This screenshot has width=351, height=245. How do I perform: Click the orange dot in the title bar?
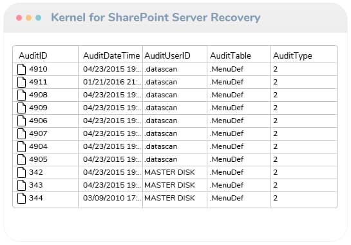(x=28, y=17)
